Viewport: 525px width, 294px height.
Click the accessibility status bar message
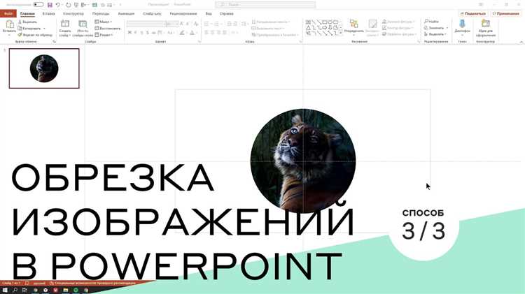pyautogui.click(x=92, y=284)
